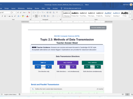Apply the Heading 2 style
Viewport: 133px width, 99px height.
(x=116, y=14)
